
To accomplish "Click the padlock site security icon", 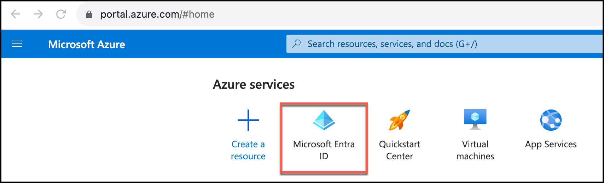I will pos(89,14).
